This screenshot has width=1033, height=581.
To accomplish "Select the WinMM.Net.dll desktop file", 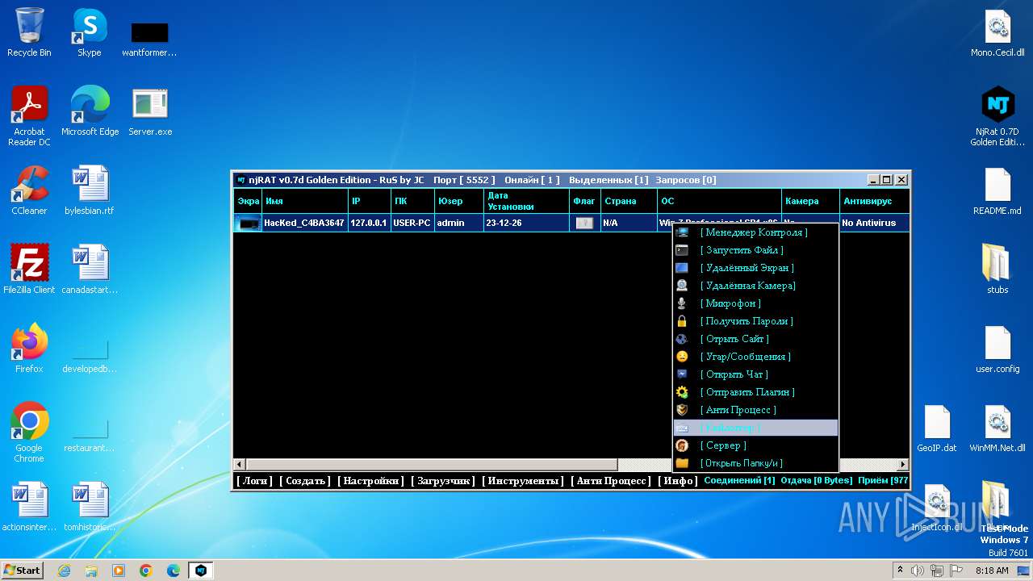I will [x=997, y=428].
